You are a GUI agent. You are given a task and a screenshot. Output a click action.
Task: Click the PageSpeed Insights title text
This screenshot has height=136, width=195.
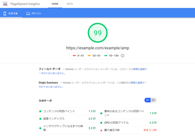[25, 4]
